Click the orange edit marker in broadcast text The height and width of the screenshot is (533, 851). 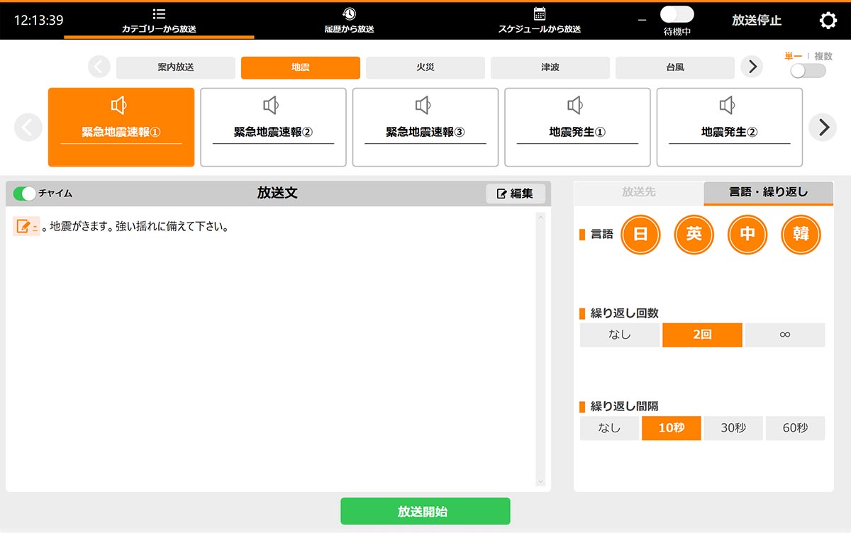pyautogui.click(x=26, y=227)
